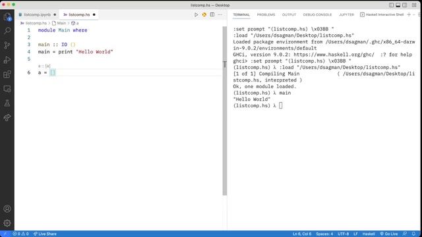422x237 pixels.
Task: Click the empty list brackets on line 6
Action: (x=53, y=72)
